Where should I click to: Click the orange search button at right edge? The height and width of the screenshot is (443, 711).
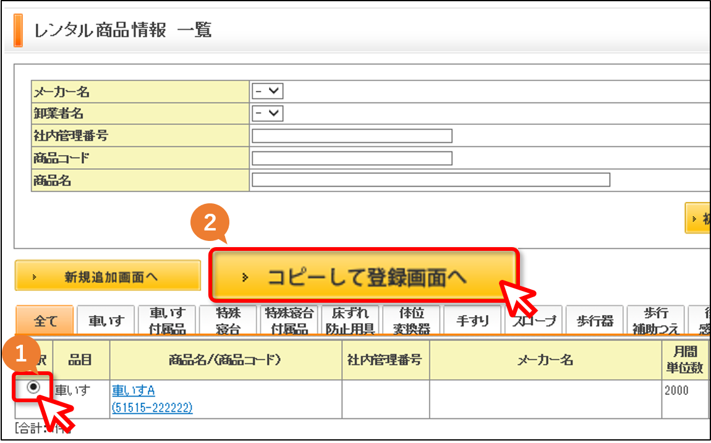point(698,218)
